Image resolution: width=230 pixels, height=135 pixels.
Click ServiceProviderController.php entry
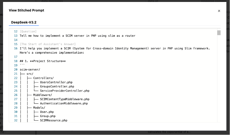click(64, 91)
